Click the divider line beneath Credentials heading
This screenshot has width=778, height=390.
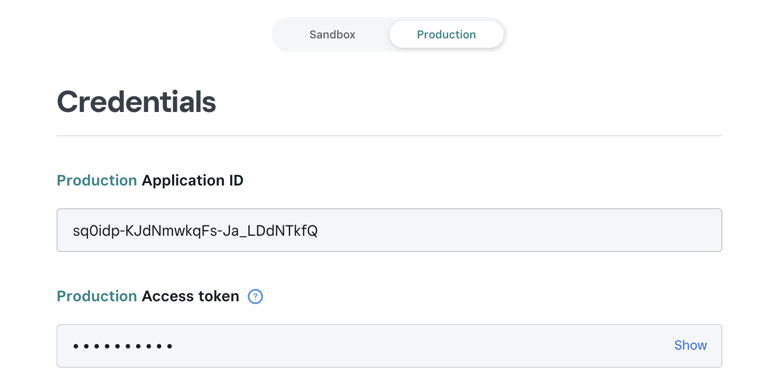pyautogui.click(x=389, y=136)
